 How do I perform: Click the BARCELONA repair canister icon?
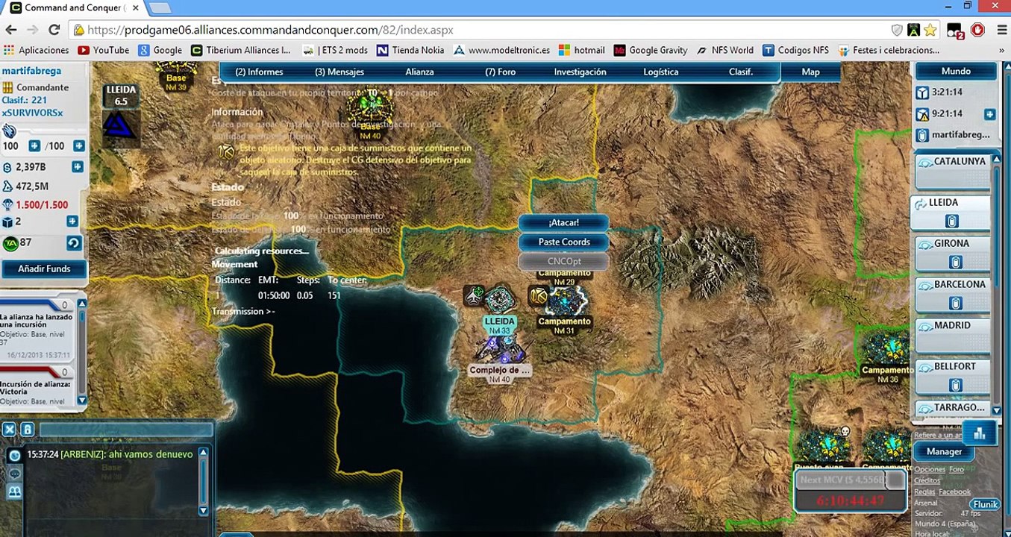pos(956,304)
